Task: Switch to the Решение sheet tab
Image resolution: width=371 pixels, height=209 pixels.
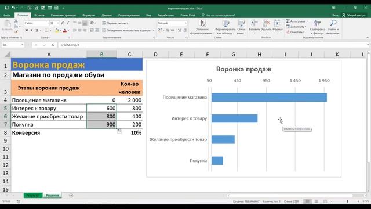Action: click(52, 196)
